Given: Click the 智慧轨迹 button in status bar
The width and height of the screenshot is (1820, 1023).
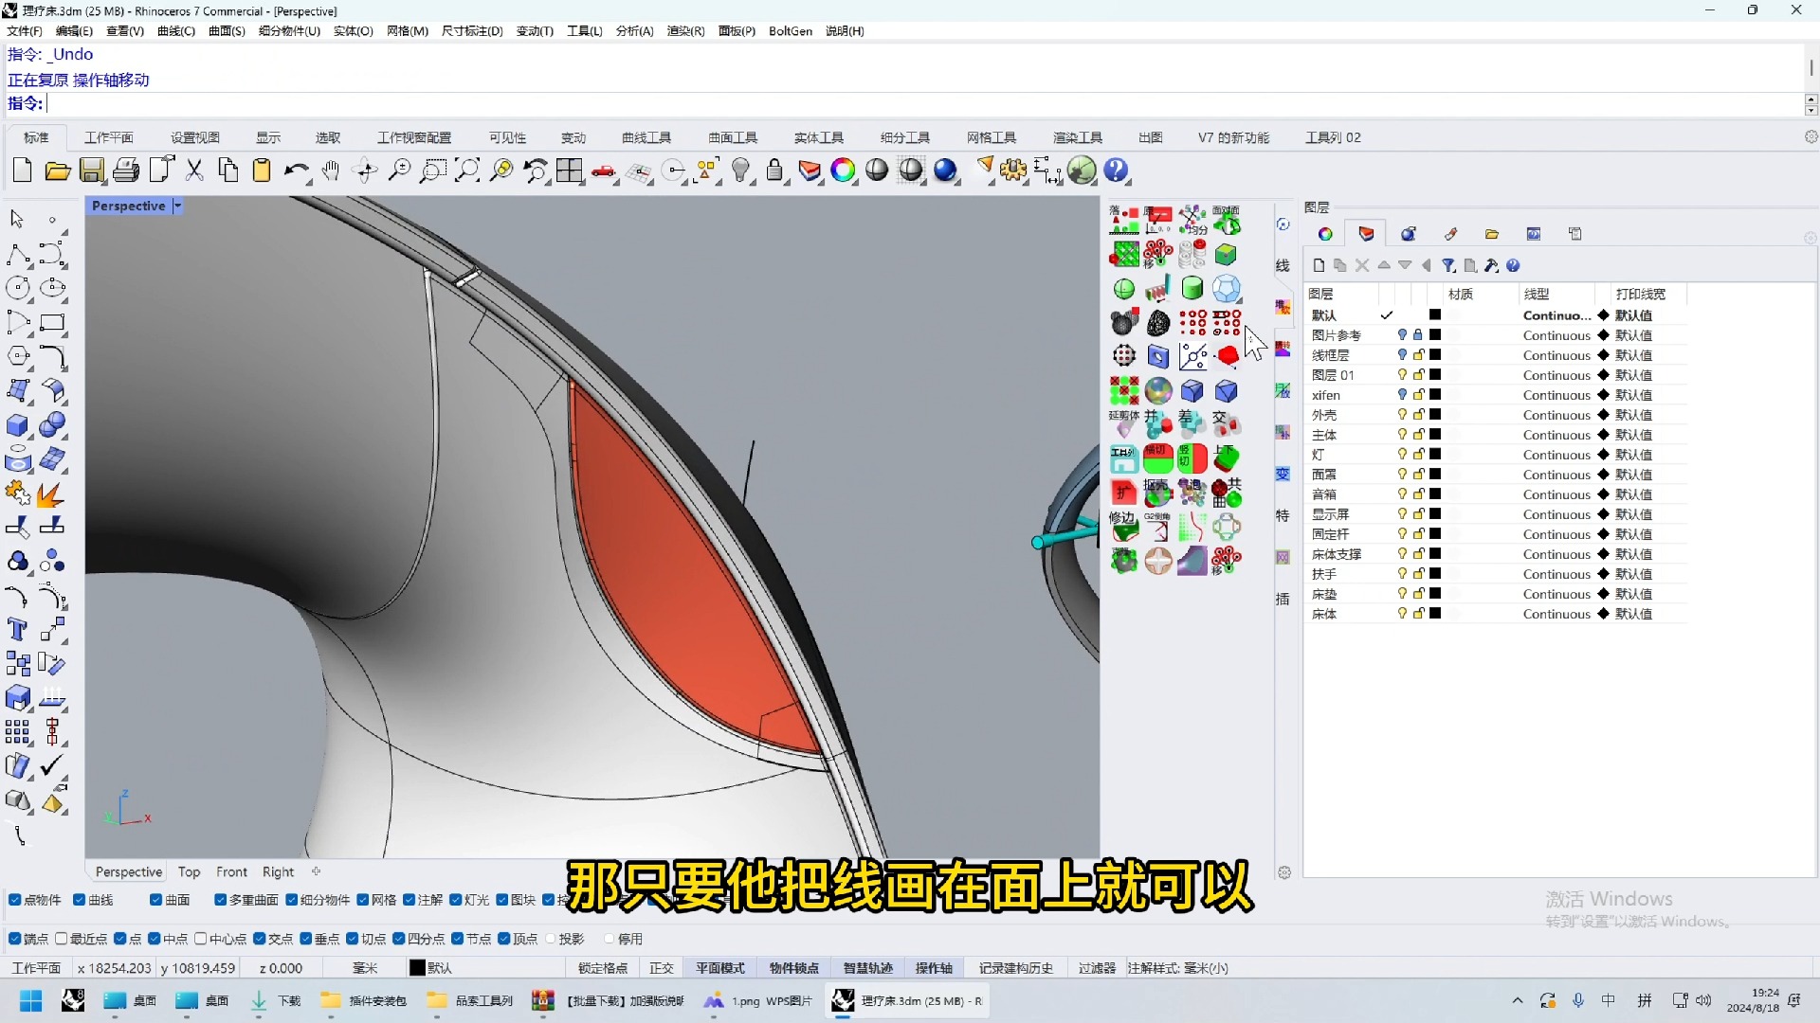Looking at the screenshot, I should point(867,967).
